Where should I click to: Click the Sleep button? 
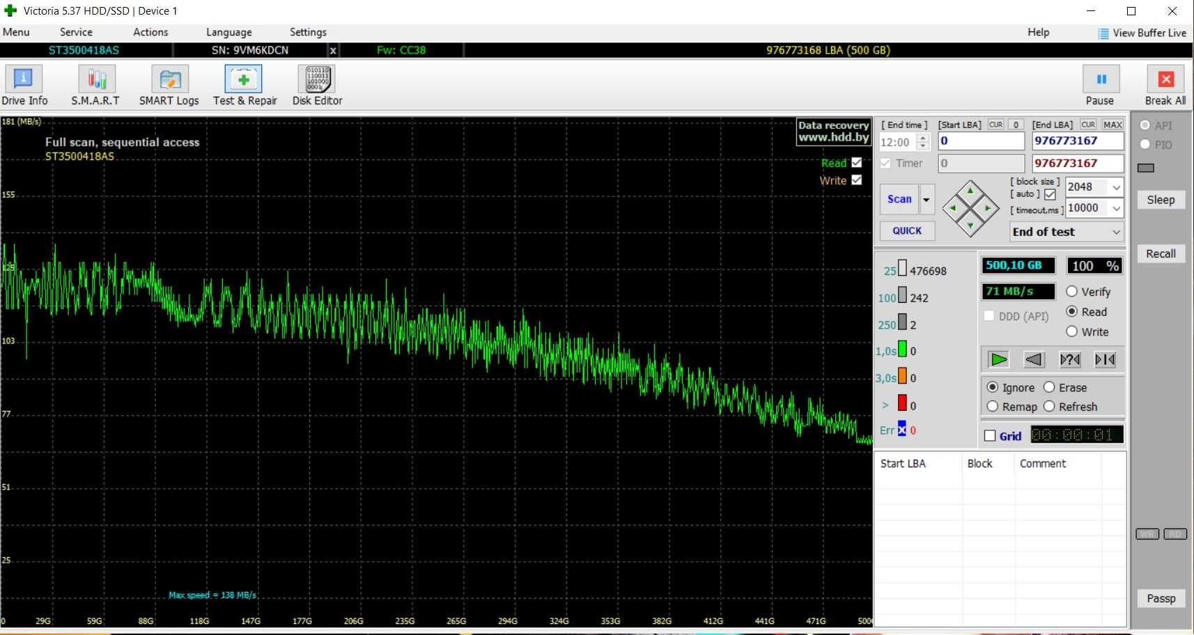click(1161, 200)
